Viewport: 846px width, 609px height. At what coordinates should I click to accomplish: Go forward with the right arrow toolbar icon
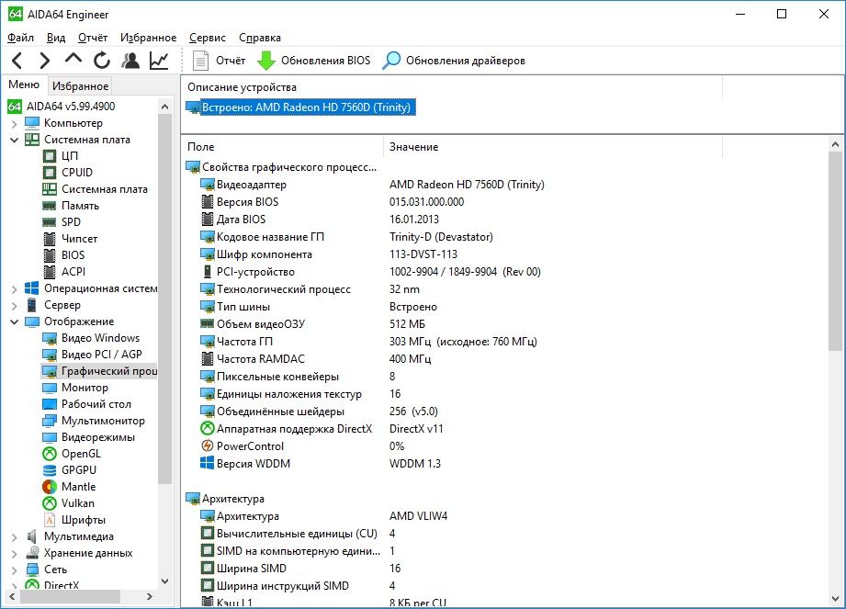pos(45,61)
